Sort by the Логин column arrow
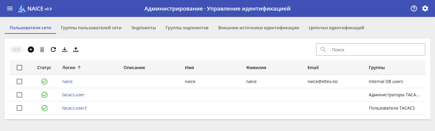 [79, 68]
